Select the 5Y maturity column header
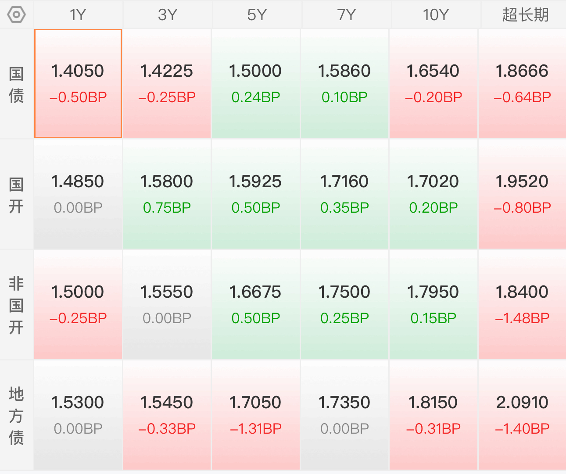The height and width of the screenshot is (474, 566). [x=257, y=14]
